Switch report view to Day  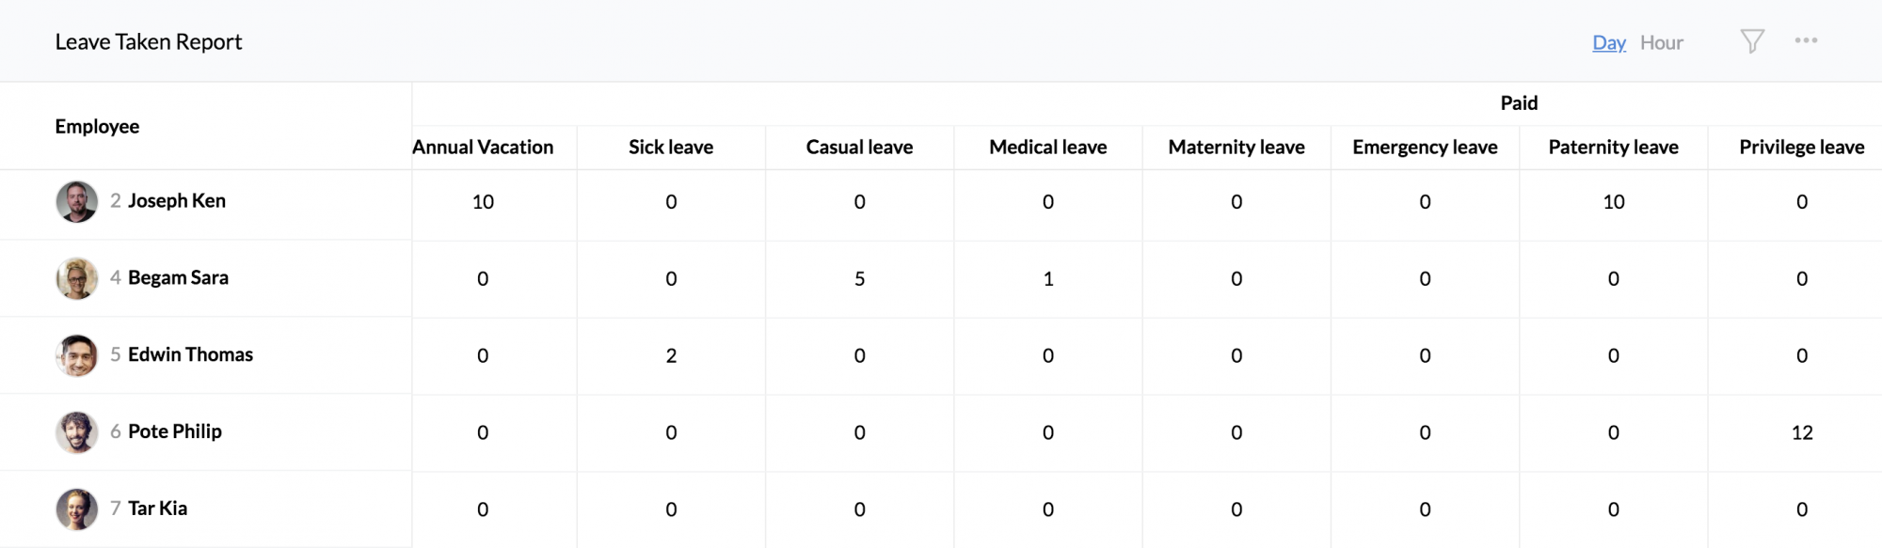1609,42
